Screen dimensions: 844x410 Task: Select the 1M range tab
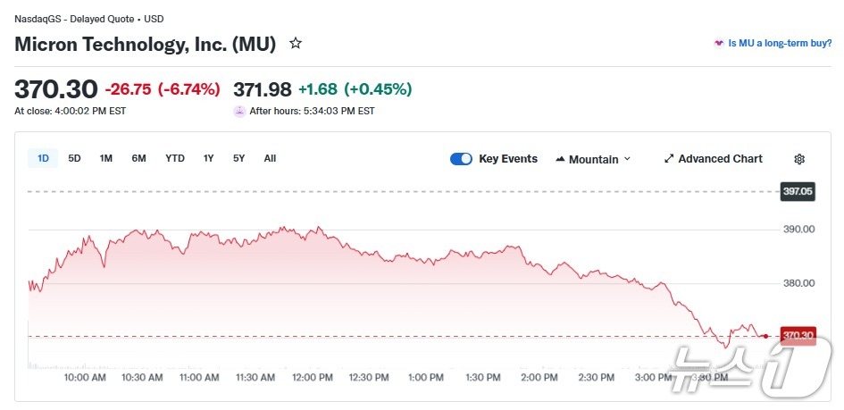pyautogui.click(x=105, y=158)
